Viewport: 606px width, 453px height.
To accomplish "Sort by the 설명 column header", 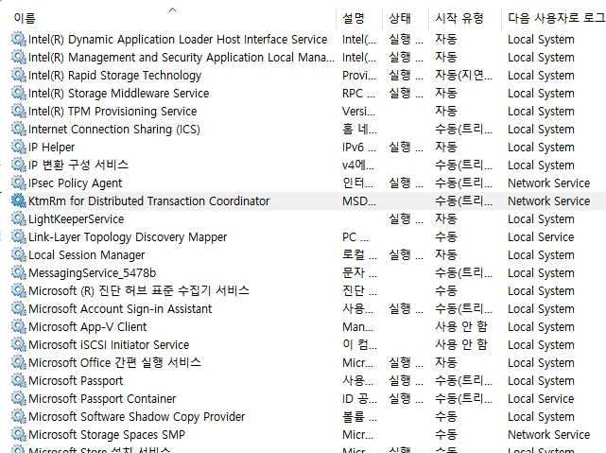I will pos(354,18).
